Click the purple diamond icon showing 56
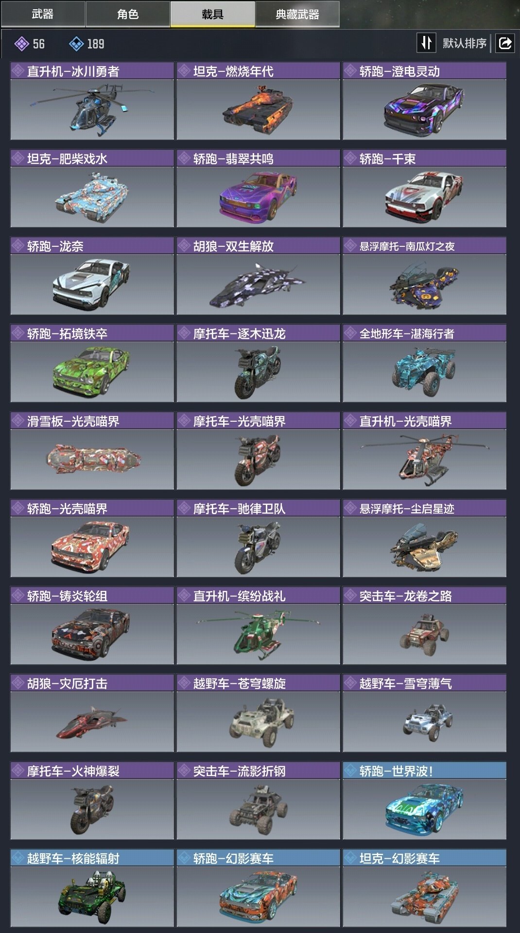 tap(21, 44)
